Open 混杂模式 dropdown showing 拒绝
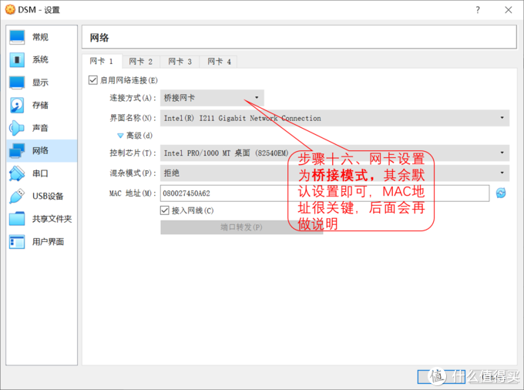 click(335, 173)
